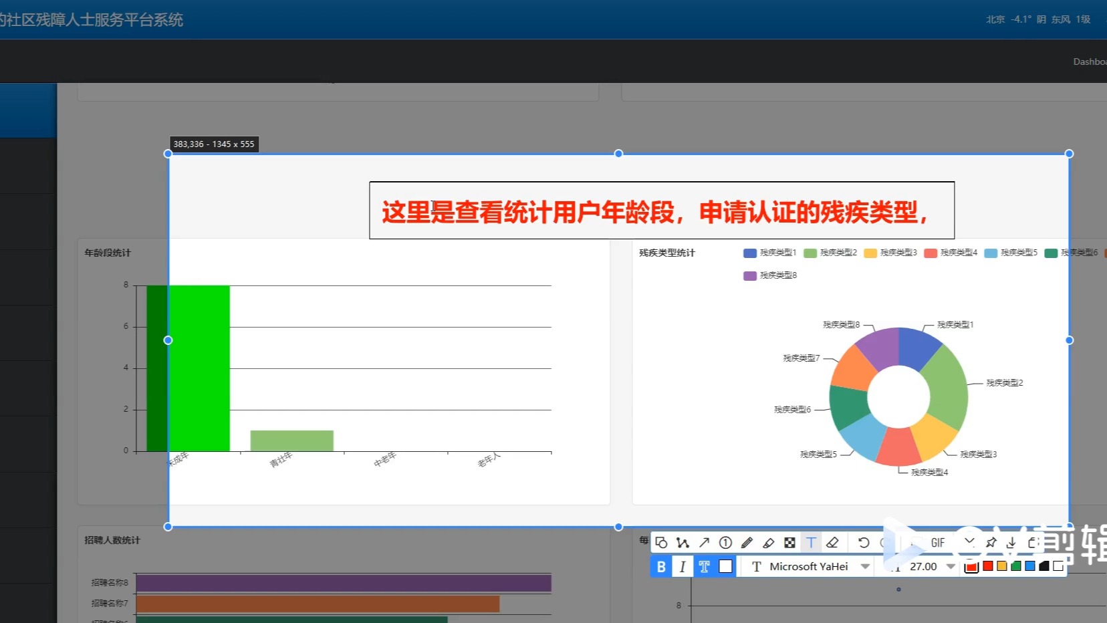Toggle italic text formatting
The width and height of the screenshot is (1107, 623).
coord(683,567)
